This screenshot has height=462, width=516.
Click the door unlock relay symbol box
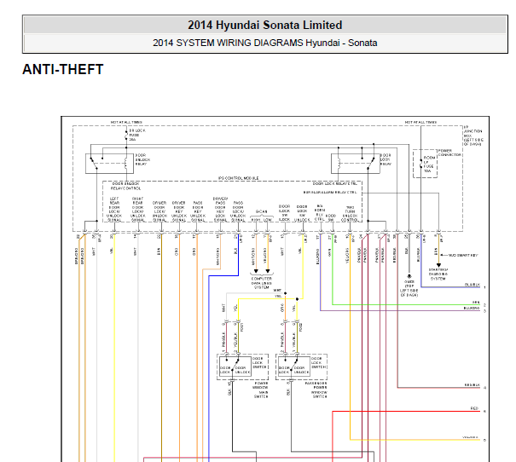[x=109, y=164]
